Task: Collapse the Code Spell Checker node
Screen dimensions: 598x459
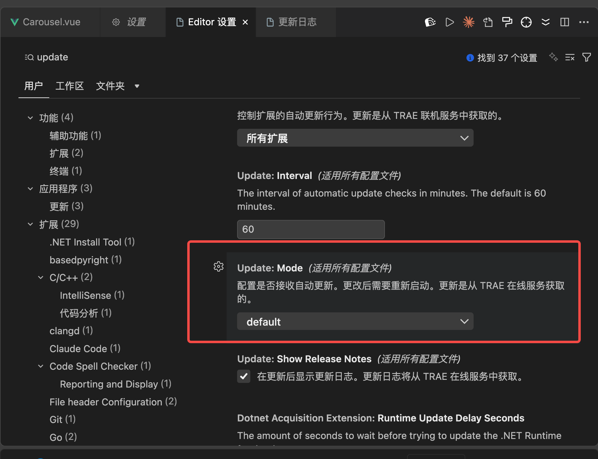Action: [41, 366]
